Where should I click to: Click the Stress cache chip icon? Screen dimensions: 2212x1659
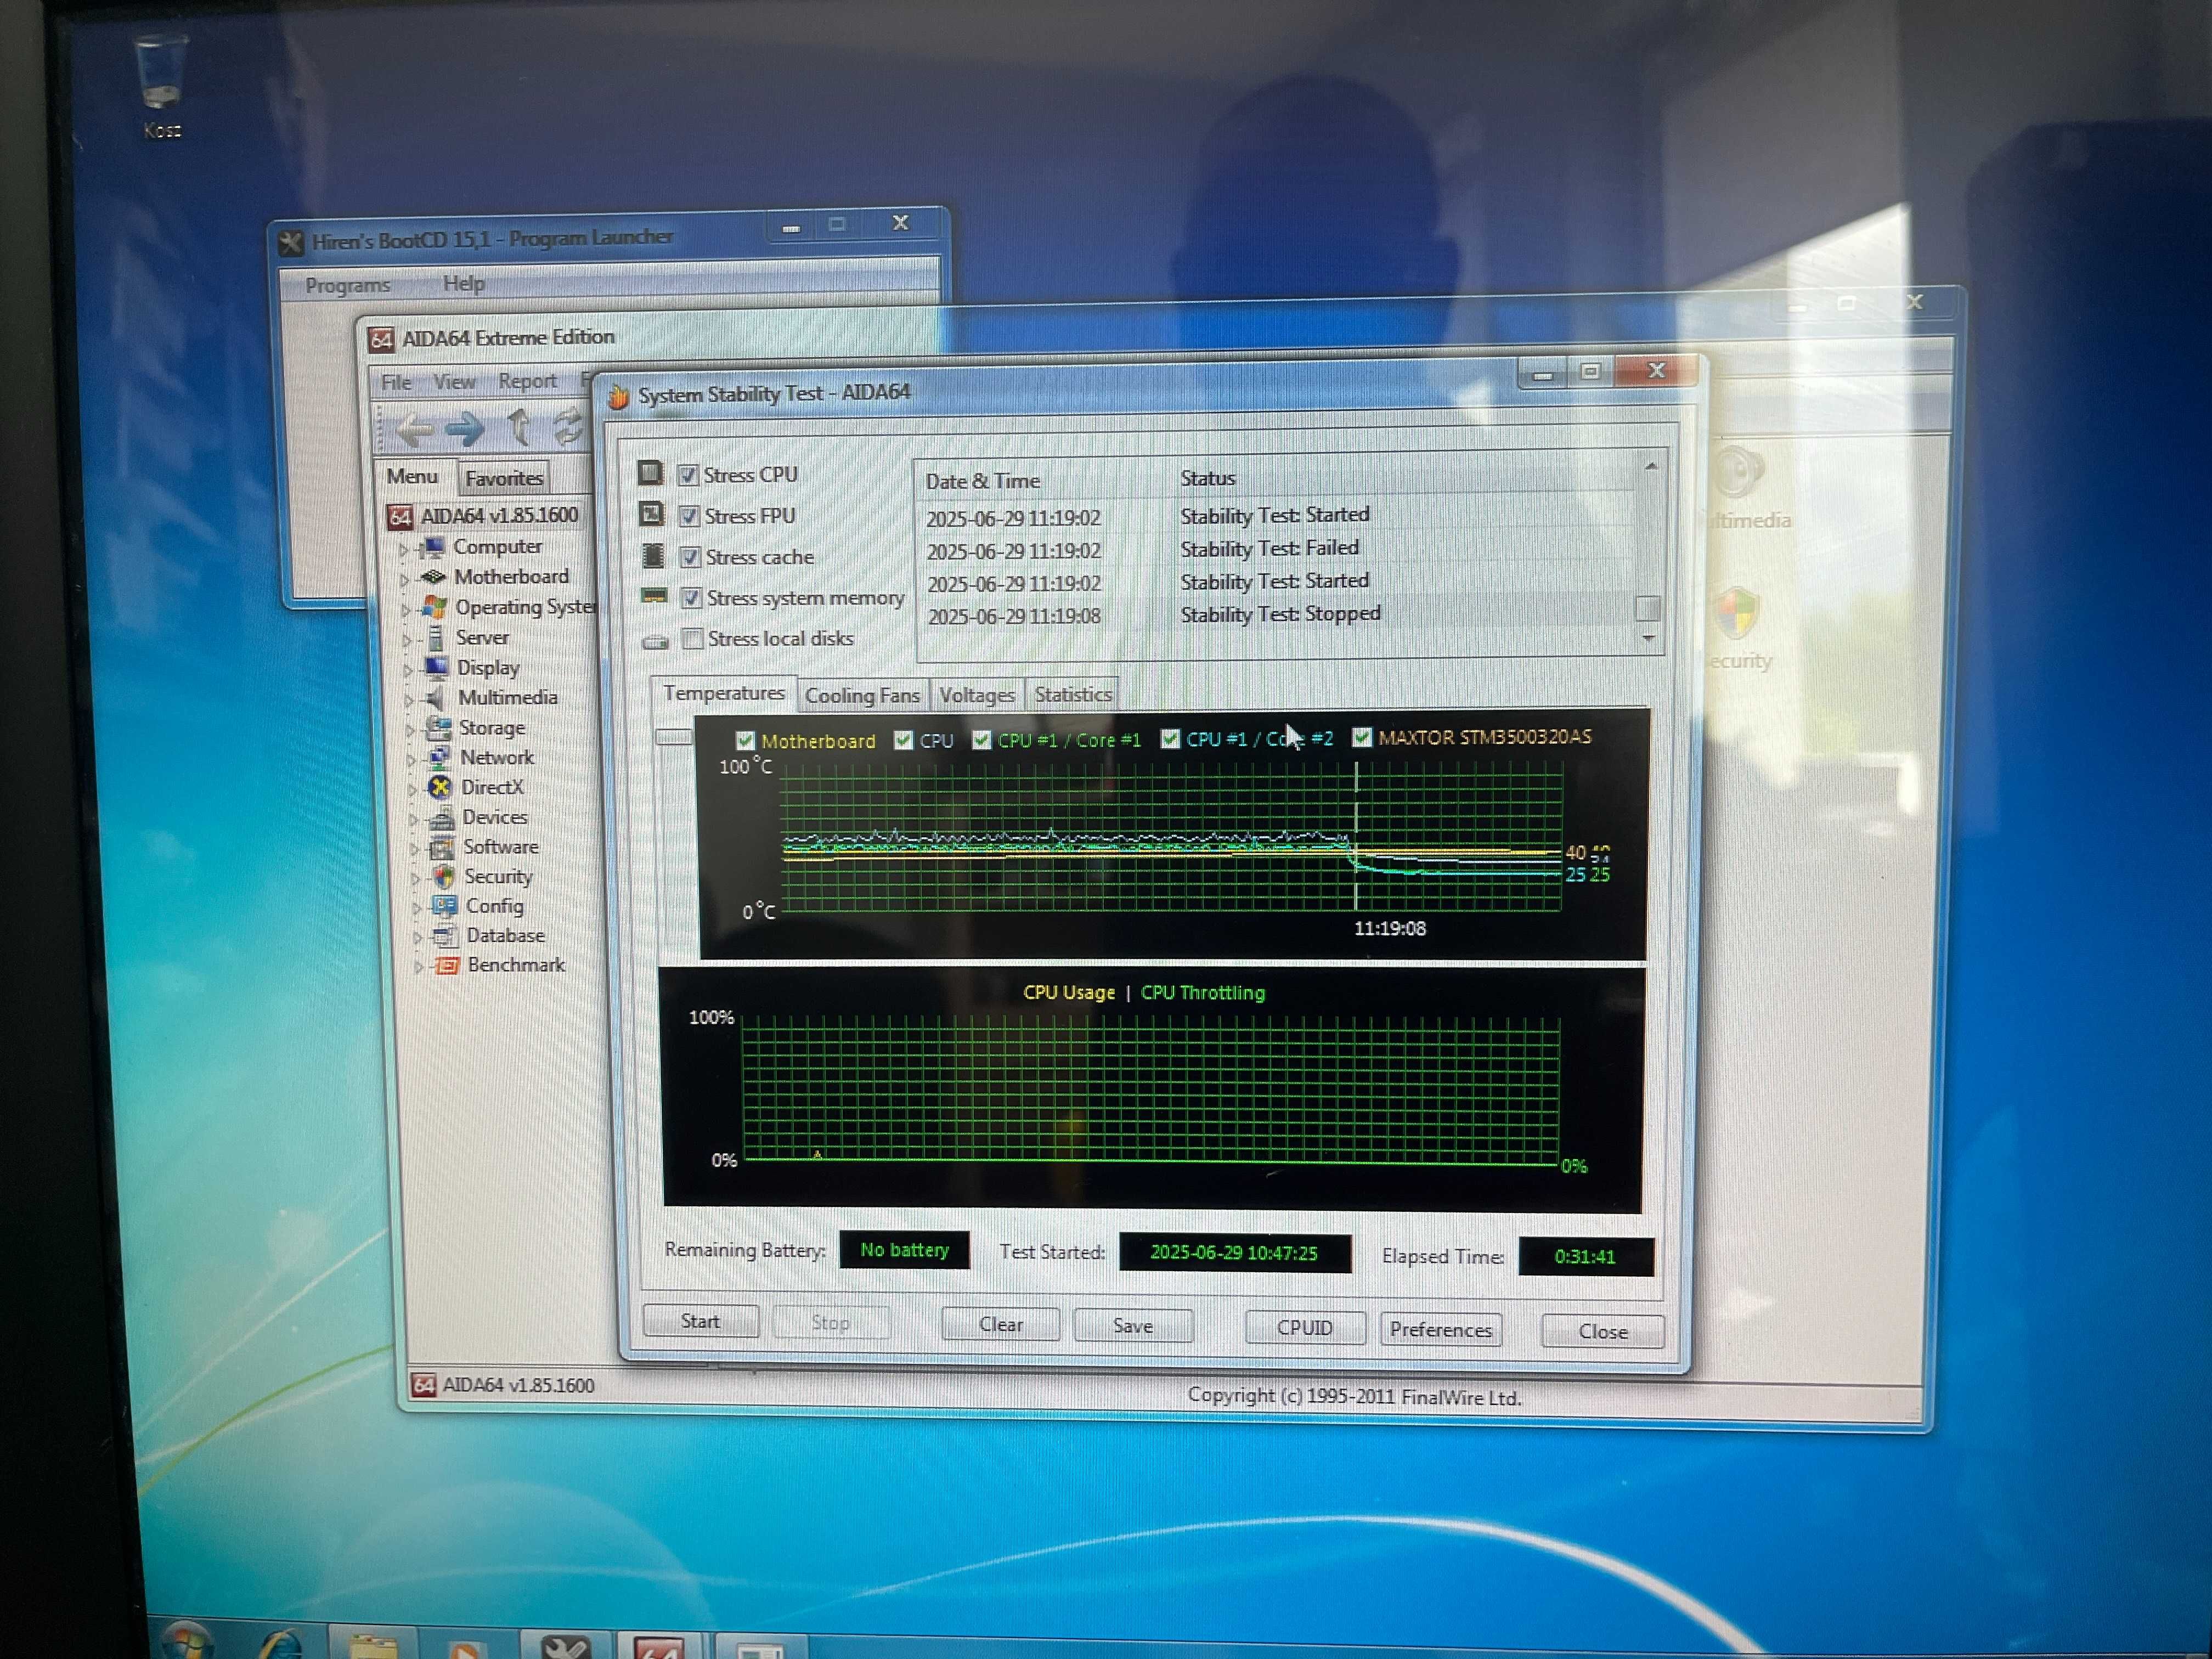point(653,555)
